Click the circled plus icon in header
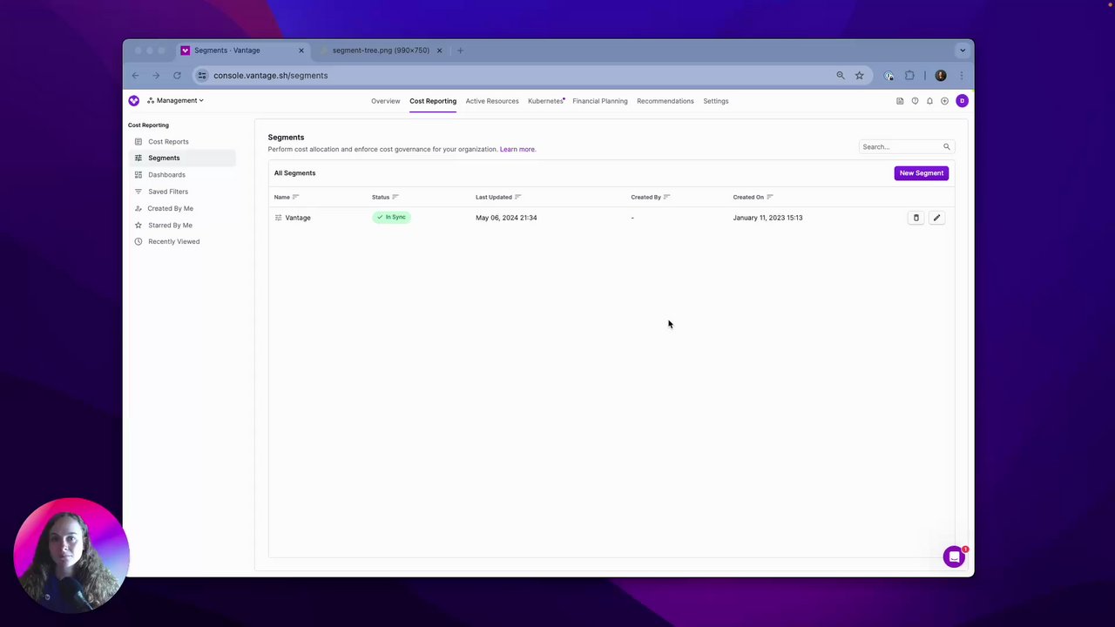1115x627 pixels. click(x=944, y=101)
